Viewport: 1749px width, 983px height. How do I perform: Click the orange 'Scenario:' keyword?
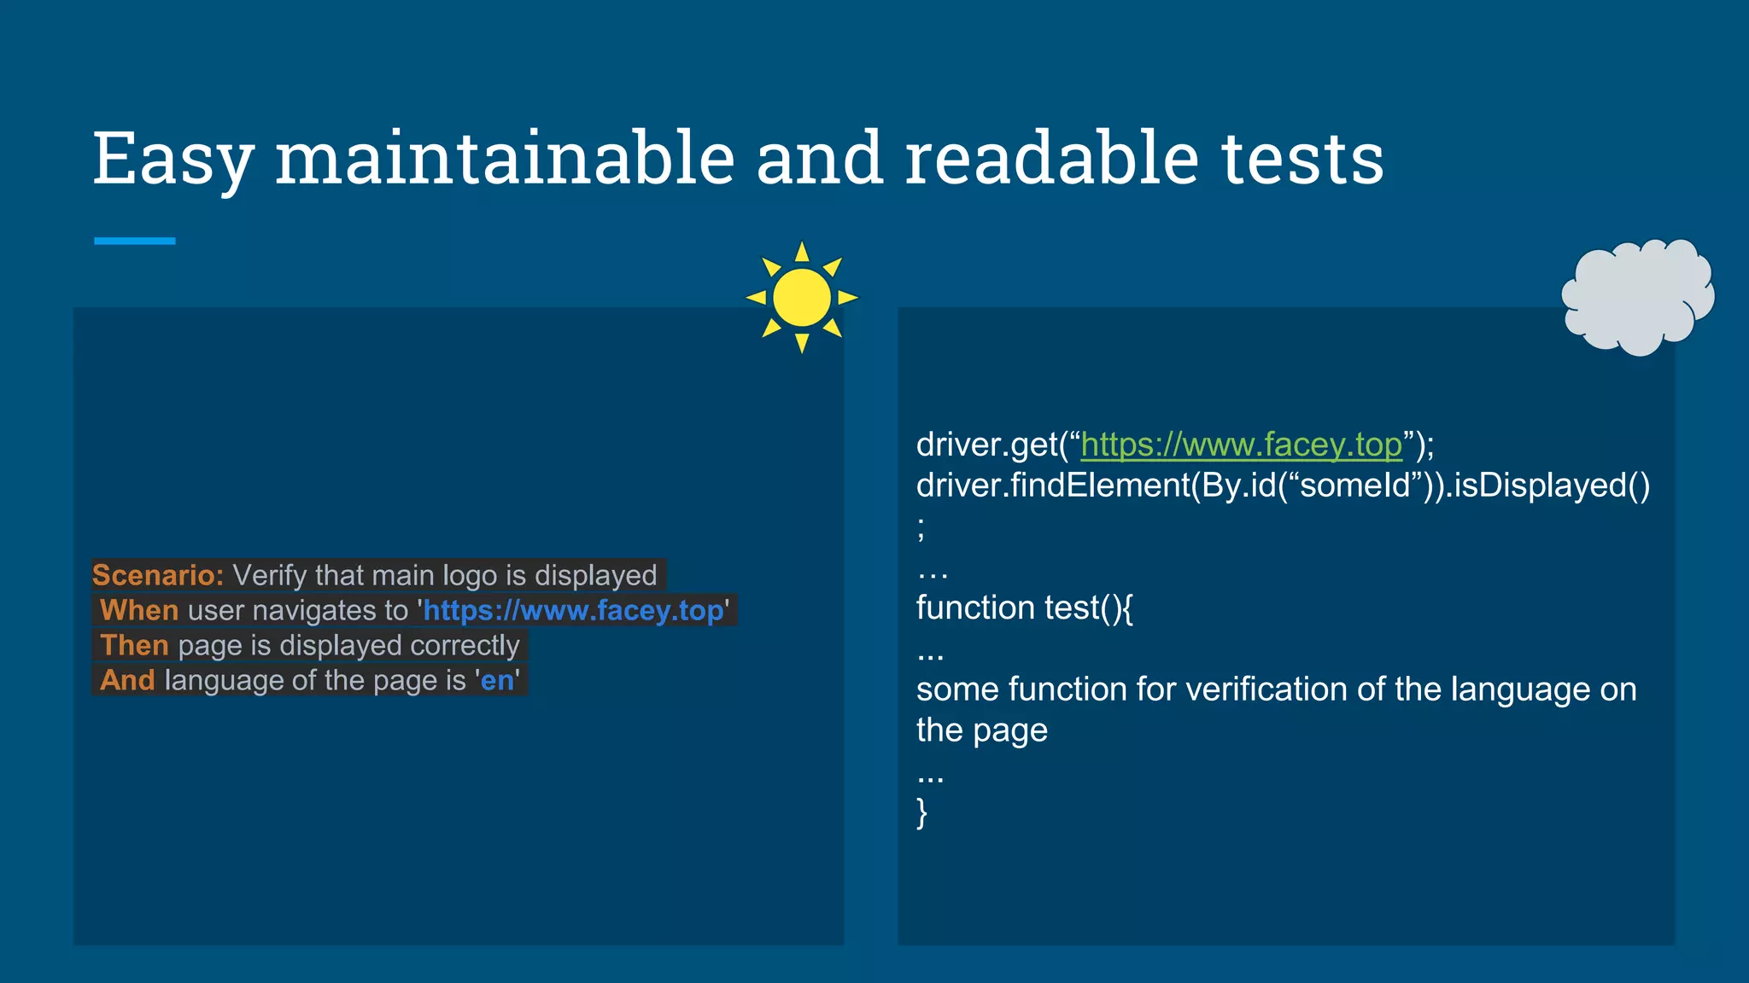pyautogui.click(x=158, y=575)
